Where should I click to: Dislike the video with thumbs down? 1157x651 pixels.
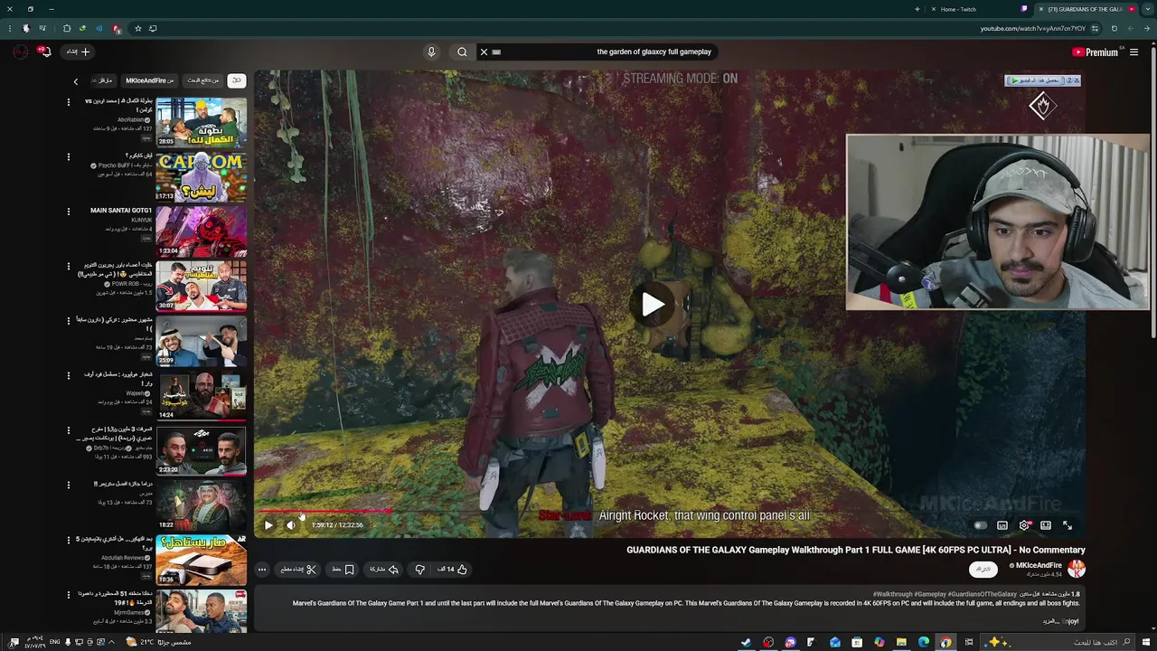[x=419, y=570]
